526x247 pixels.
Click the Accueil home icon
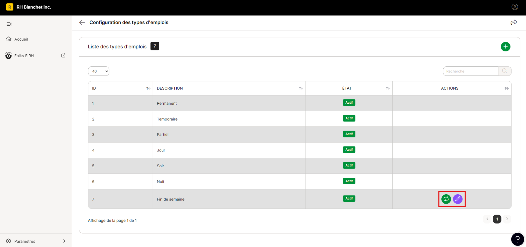pyautogui.click(x=9, y=39)
